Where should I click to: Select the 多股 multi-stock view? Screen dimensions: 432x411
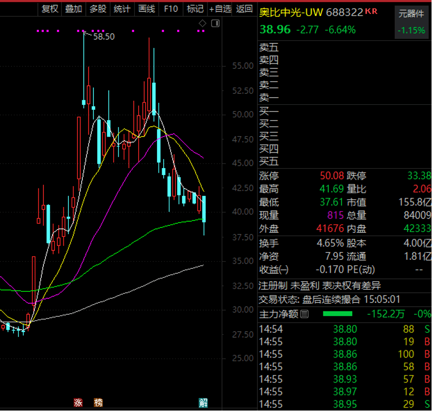click(98, 8)
